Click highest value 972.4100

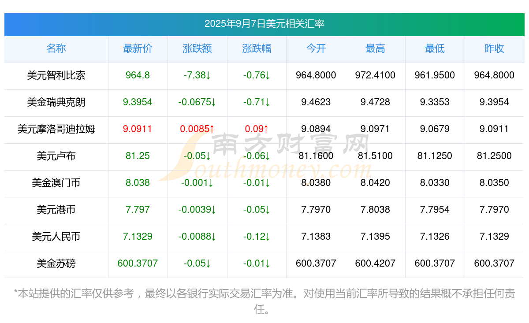click(x=375, y=75)
